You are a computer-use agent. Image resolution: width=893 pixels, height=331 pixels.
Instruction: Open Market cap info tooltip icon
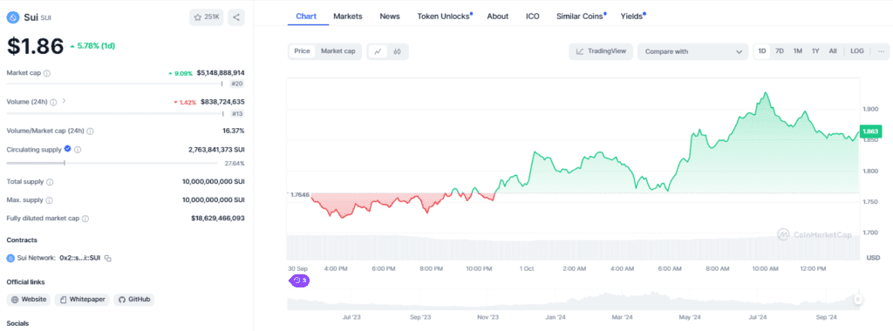tap(47, 73)
